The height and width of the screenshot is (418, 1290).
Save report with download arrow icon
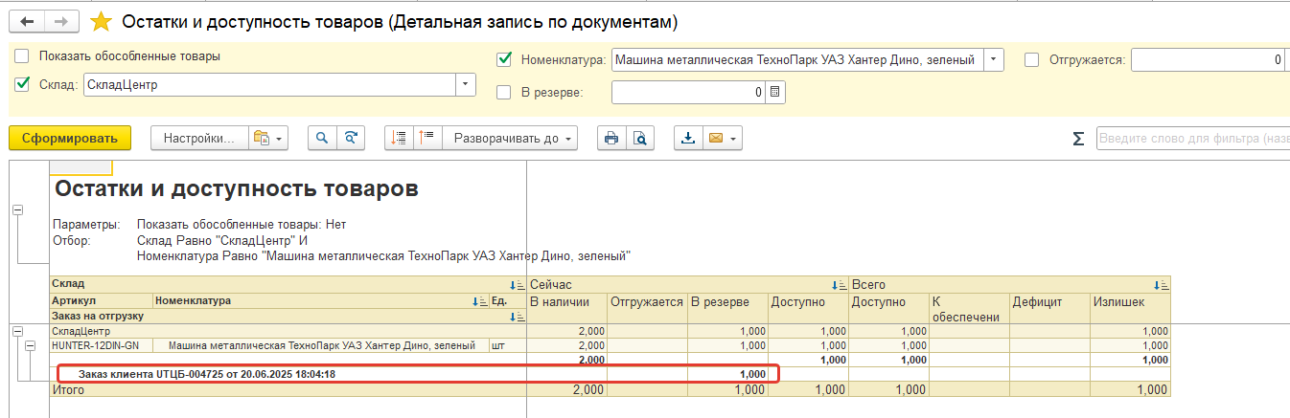pyautogui.click(x=687, y=139)
